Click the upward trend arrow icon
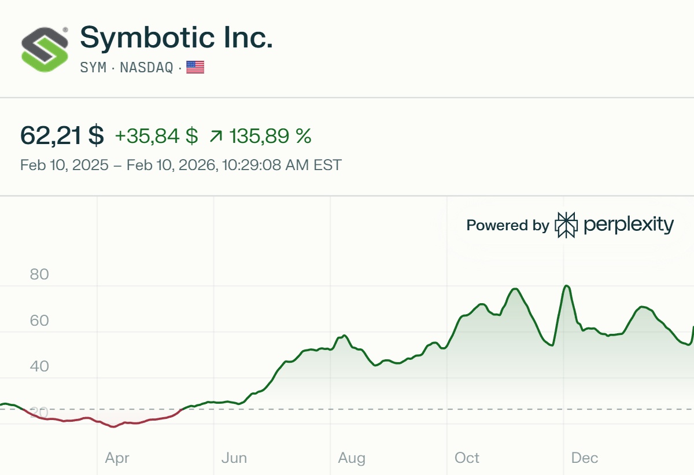 tap(216, 137)
